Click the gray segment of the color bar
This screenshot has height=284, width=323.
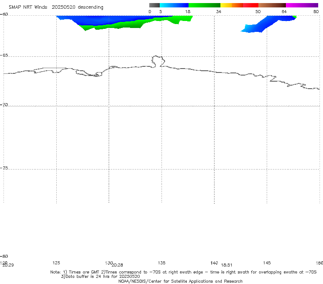click(154, 5)
